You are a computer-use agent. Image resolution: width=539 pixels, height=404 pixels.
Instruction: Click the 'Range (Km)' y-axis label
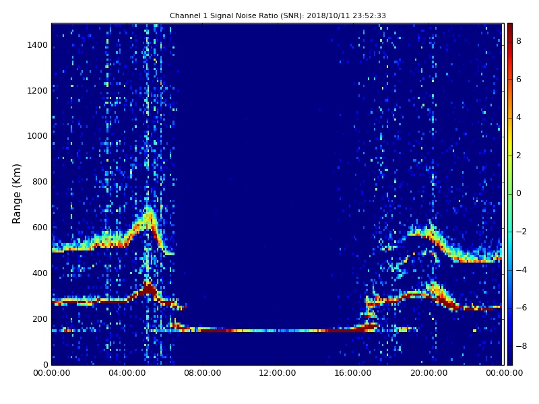(x=16, y=194)
